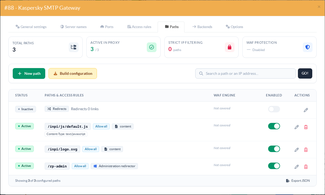
Task: Edit the /rp-admin path
Action: (297, 167)
